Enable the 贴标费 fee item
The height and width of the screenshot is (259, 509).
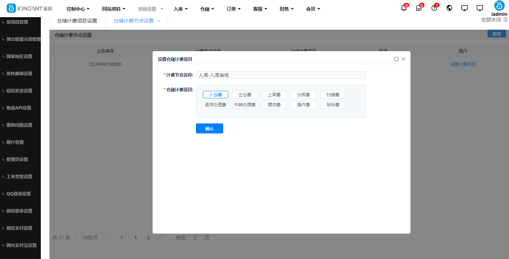click(333, 105)
